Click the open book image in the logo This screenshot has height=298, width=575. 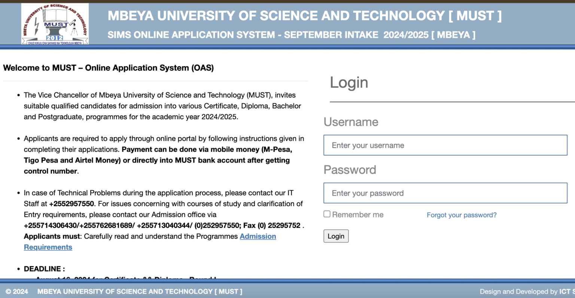[x=55, y=16]
